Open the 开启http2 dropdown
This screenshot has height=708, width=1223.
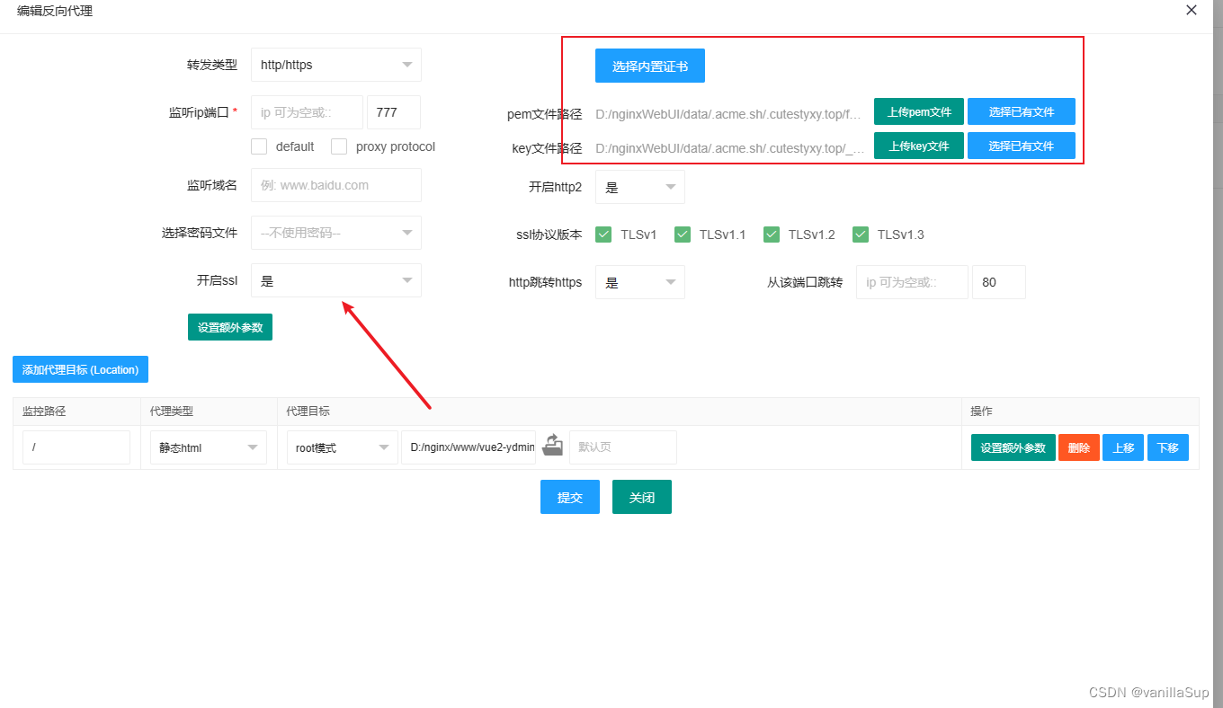(640, 187)
